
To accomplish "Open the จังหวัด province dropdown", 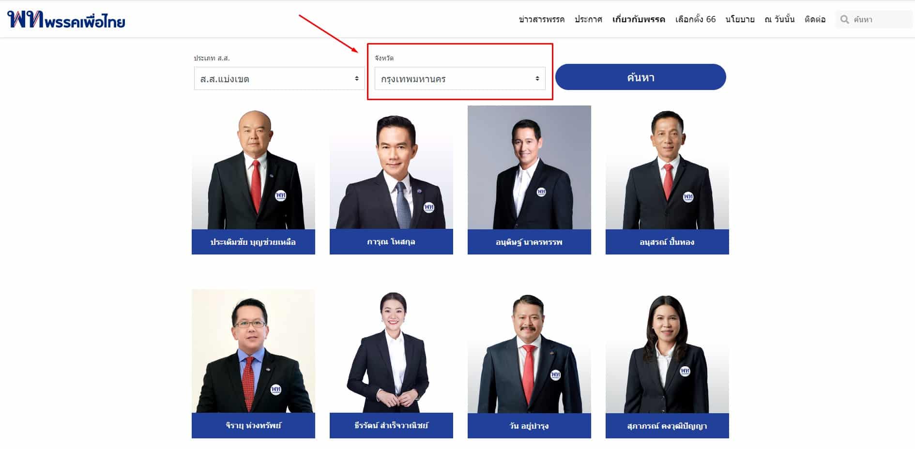I will [x=460, y=78].
